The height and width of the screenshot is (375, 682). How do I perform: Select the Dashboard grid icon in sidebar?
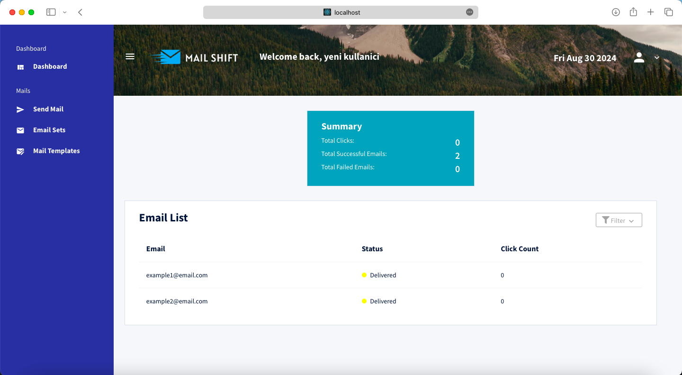click(x=20, y=67)
